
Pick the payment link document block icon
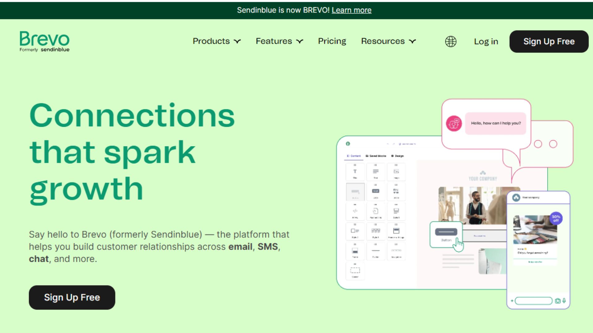pos(376,212)
